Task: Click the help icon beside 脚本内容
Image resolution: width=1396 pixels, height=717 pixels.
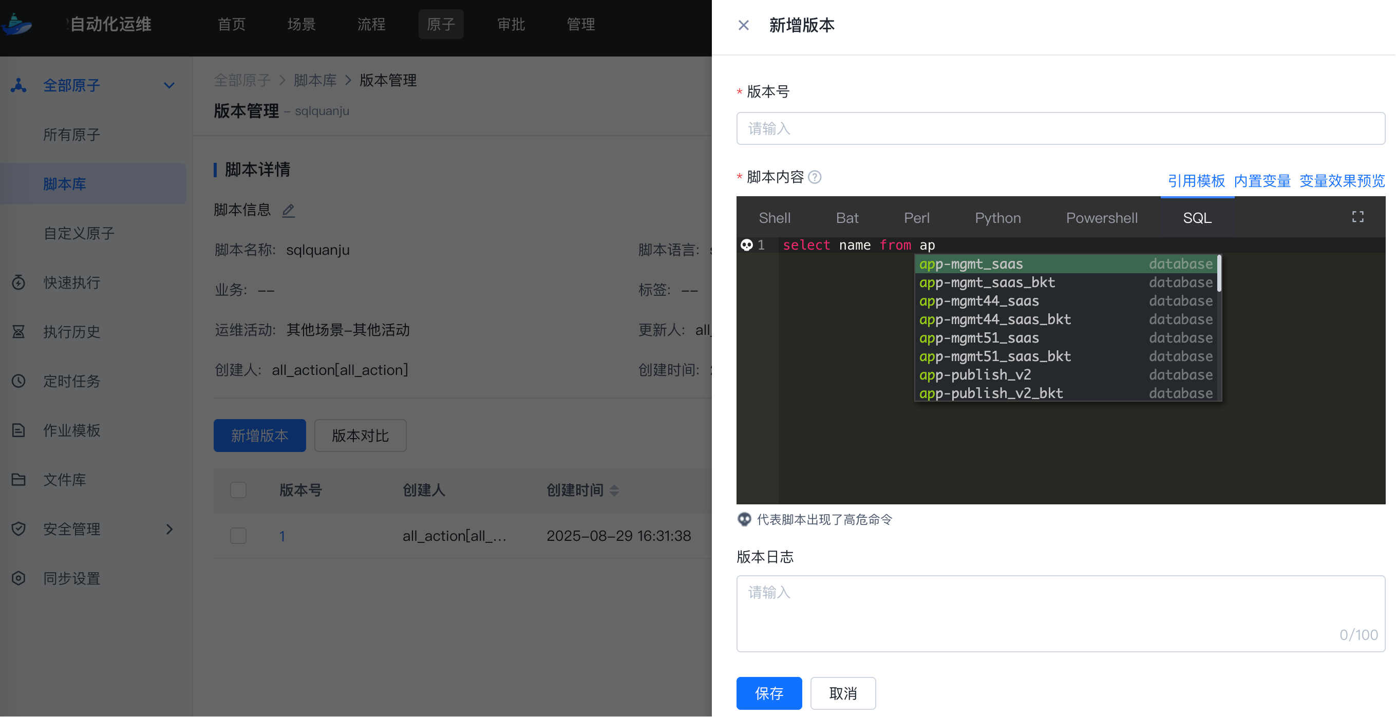Action: pos(815,177)
